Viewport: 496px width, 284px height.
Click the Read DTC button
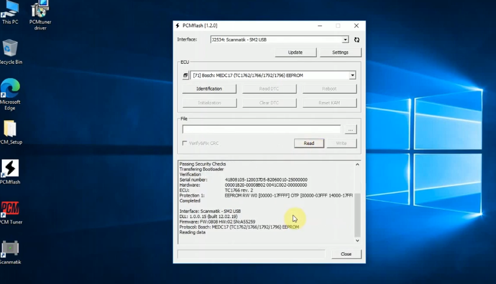tap(269, 89)
